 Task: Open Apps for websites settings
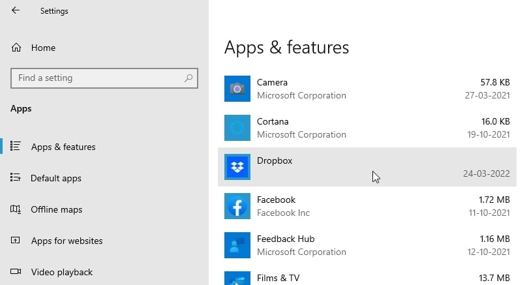pyautogui.click(x=67, y=241)
